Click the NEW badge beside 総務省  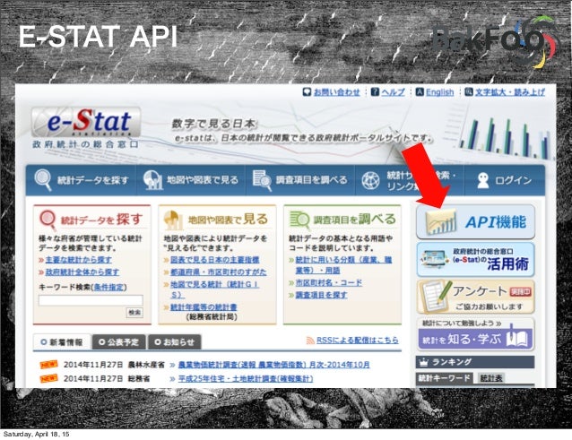coord(49,378)
